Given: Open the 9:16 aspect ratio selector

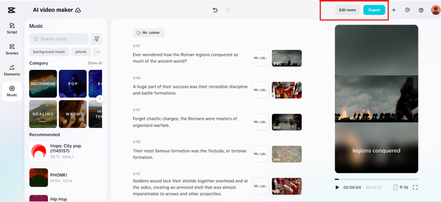Looking at the screenshot, I should 401,188.
